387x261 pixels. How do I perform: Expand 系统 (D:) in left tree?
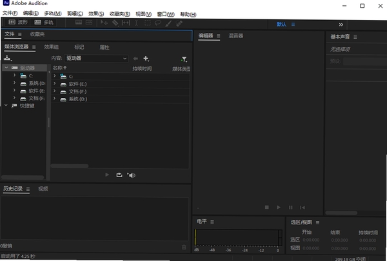[15, 82]
